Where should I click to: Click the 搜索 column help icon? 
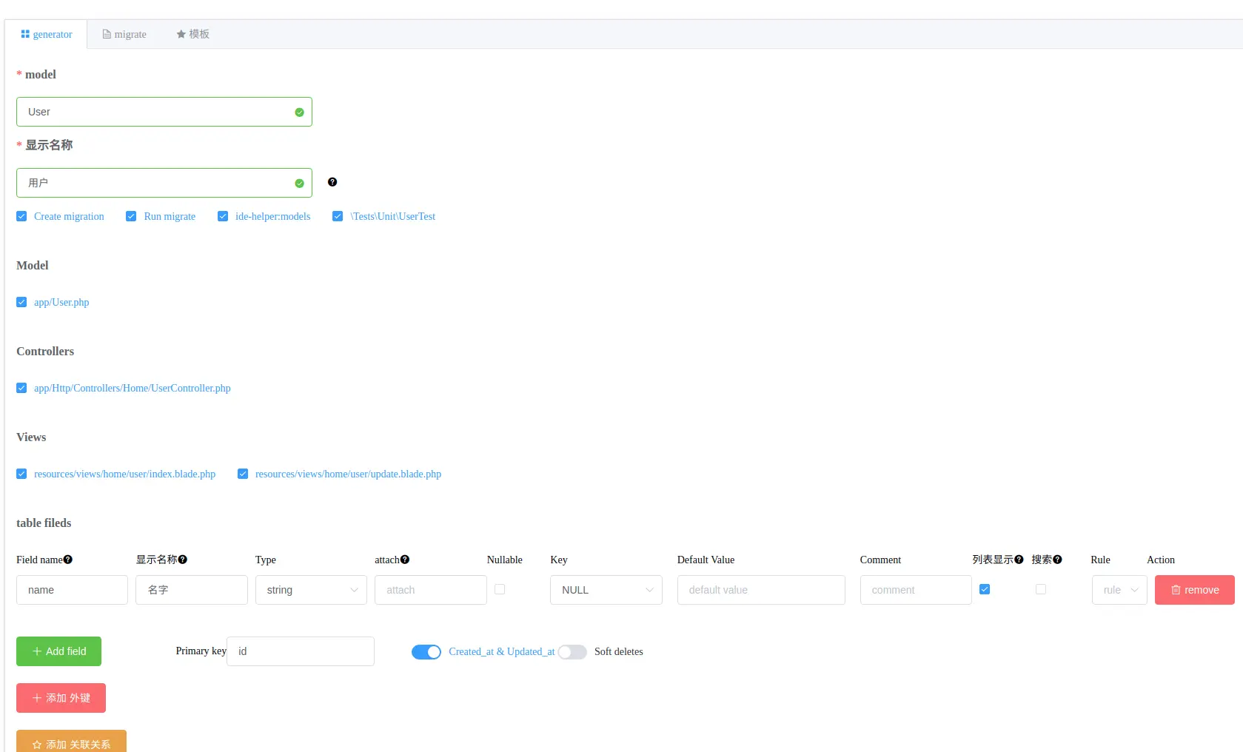click(x=1058, y=560)
